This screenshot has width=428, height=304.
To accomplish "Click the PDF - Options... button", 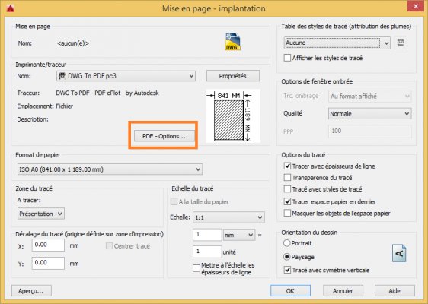I will pos(164,136).
